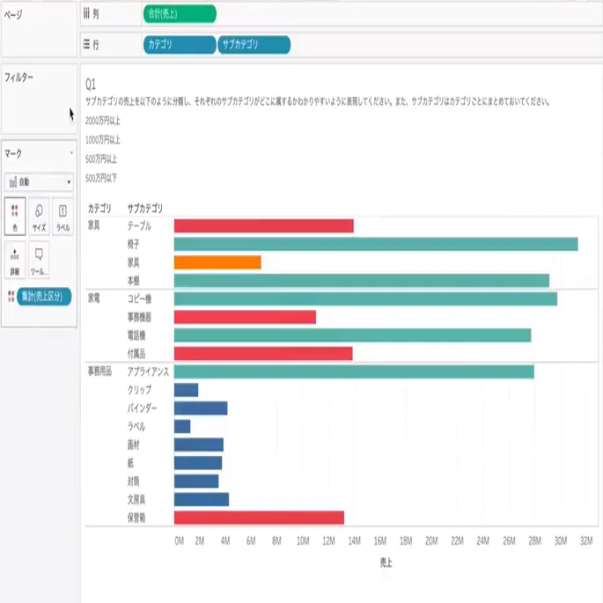Open the Detail (詳細) mark card
603x603 pixels.
(15, 260)
